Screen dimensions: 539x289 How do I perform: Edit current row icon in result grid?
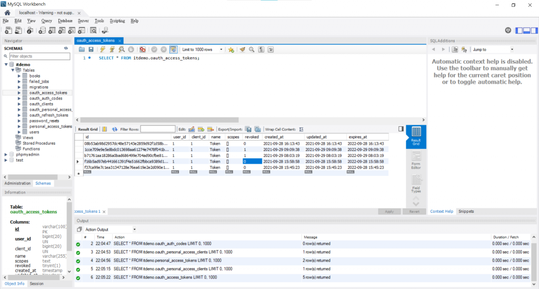[192, 129]
